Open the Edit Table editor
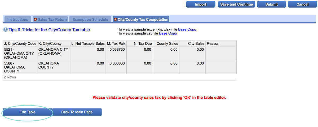Viewport: 318px width, 127px height. click(x=28, y=112)
